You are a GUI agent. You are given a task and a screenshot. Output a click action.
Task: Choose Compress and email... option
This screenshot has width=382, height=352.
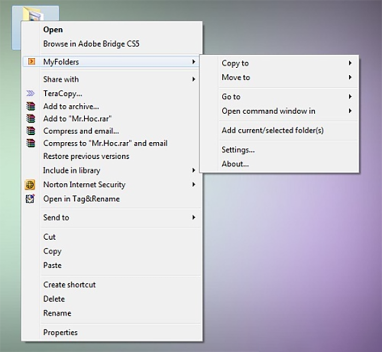pos(112,131)
